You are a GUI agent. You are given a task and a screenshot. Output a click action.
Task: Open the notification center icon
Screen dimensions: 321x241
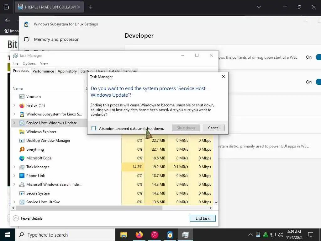click(311, 235)
